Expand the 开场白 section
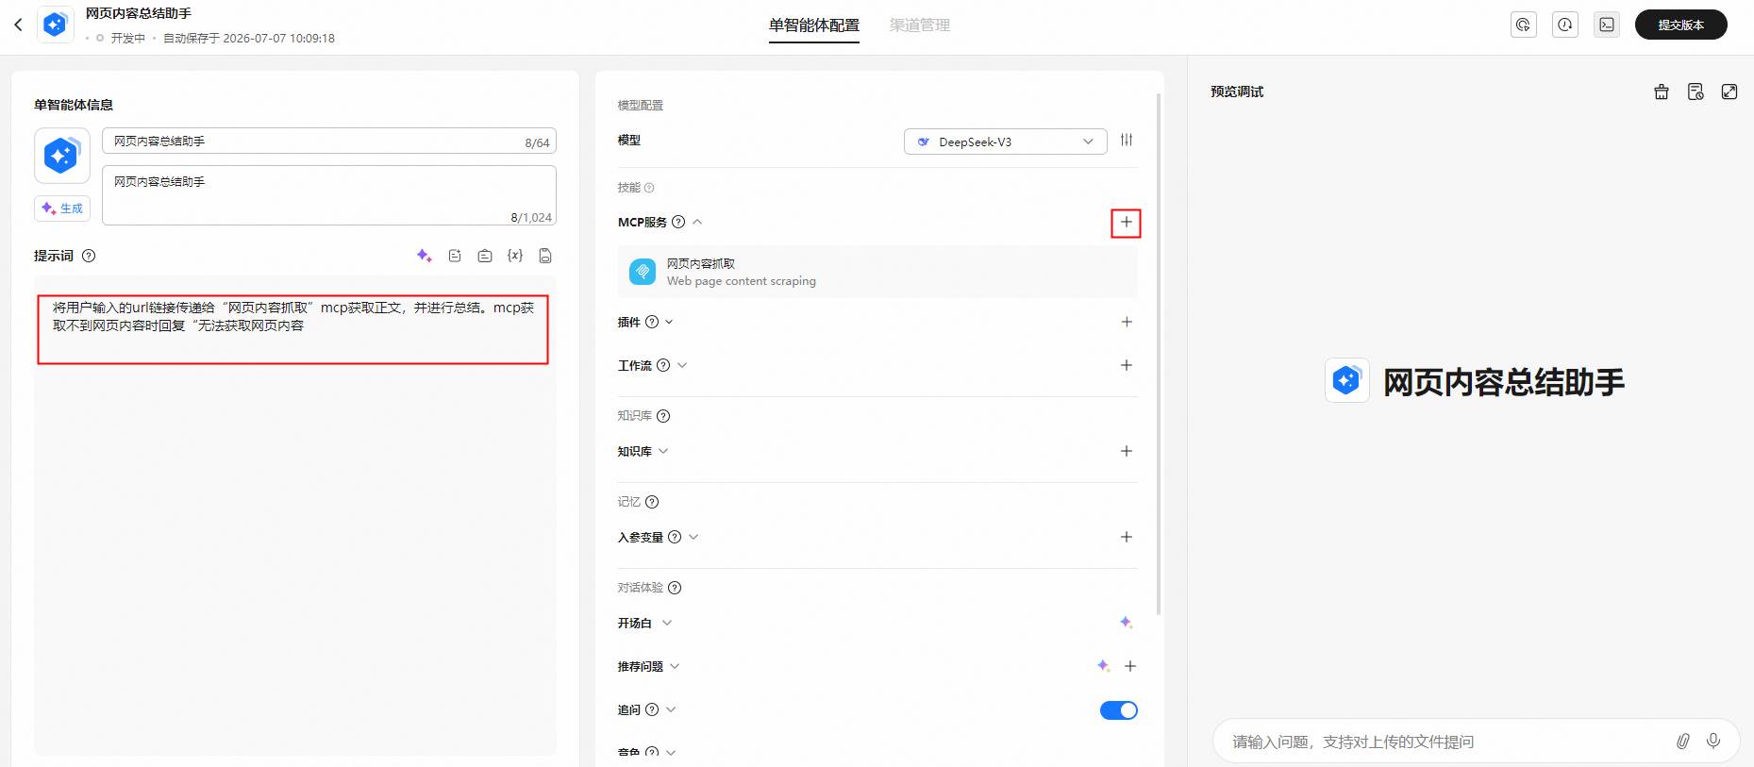The height and width of the screenshot is (767, 1754). tap(667, 623)
